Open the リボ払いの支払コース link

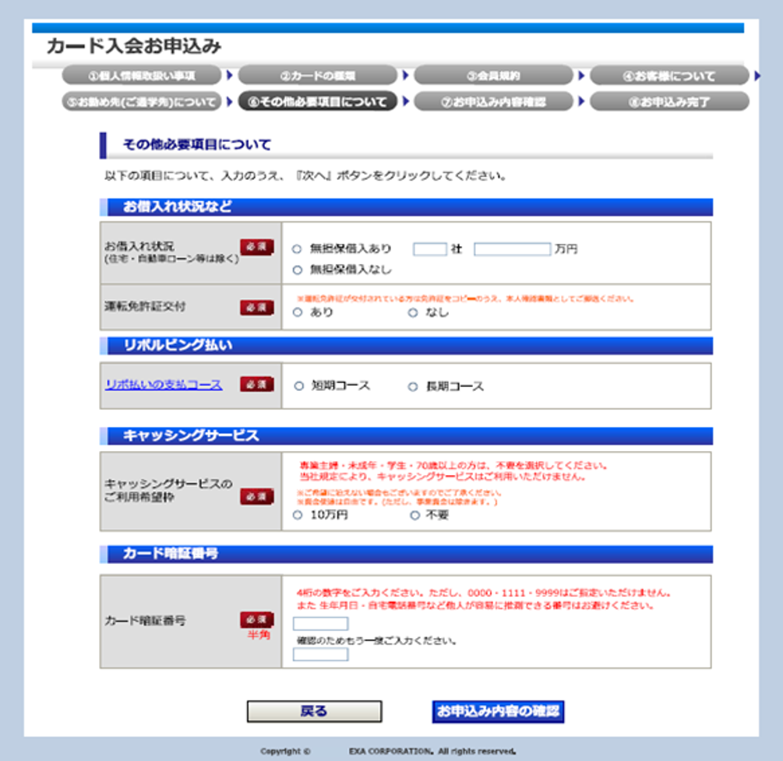[164, 385]
